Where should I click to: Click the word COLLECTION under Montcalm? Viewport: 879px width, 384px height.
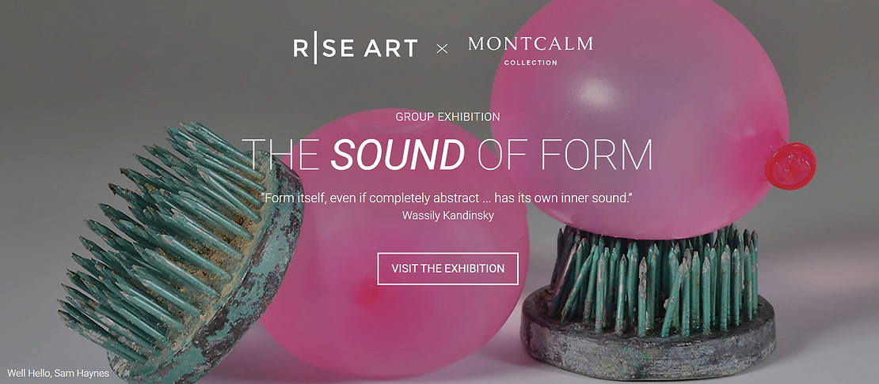[x=531, y=62]
